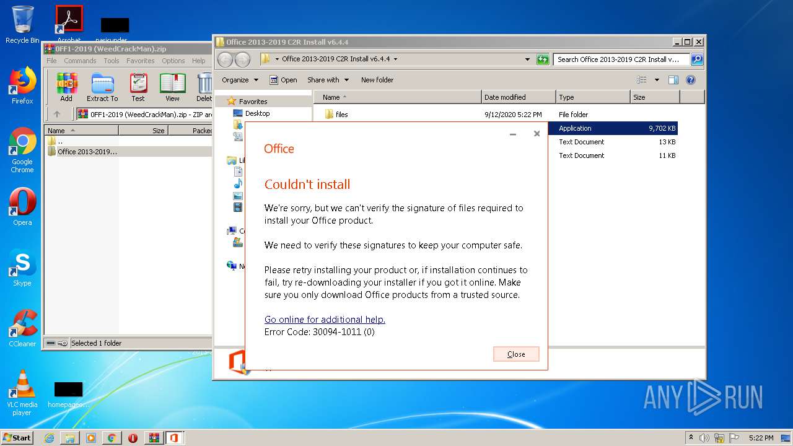Switch to WinRAR taskbar button
Viewport: 793px width, 446px height.
[x=154, y=438]
